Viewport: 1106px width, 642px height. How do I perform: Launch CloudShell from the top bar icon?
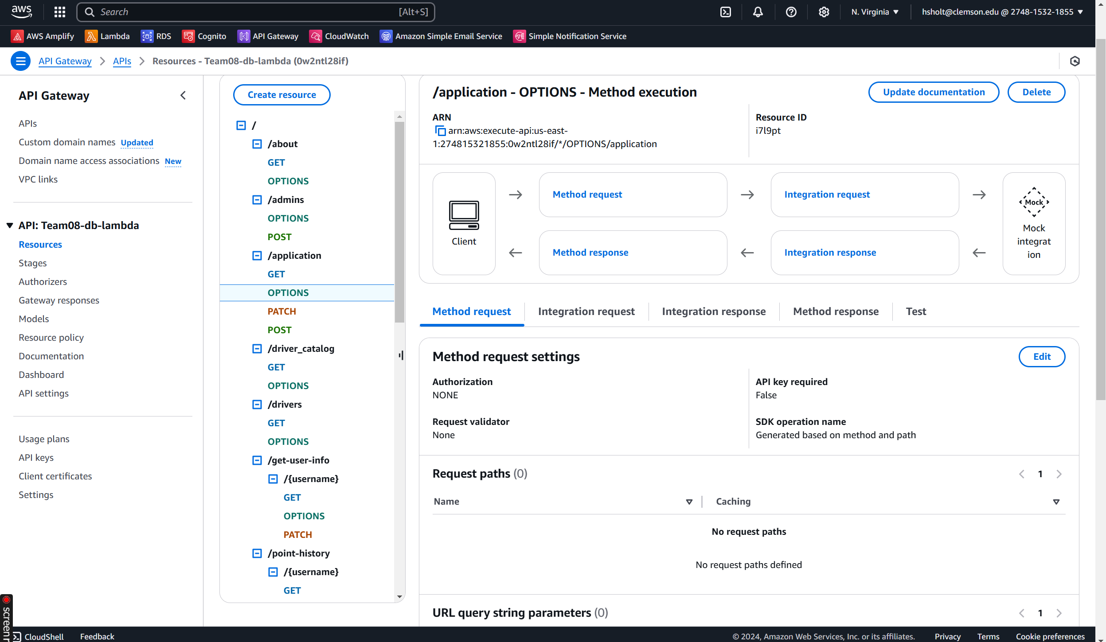726,12
